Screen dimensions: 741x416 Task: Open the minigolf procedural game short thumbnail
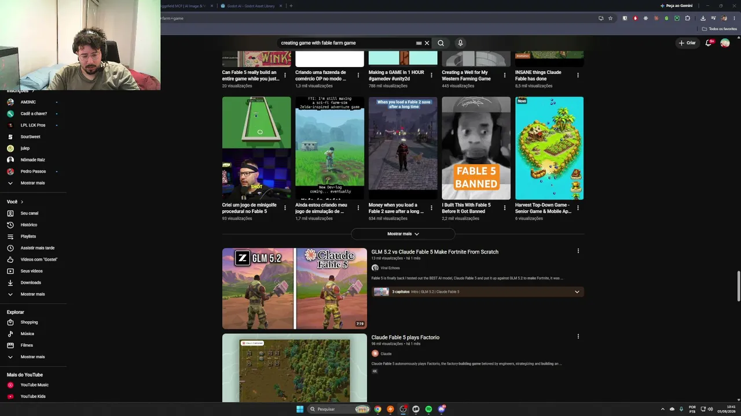coord(256,148)
